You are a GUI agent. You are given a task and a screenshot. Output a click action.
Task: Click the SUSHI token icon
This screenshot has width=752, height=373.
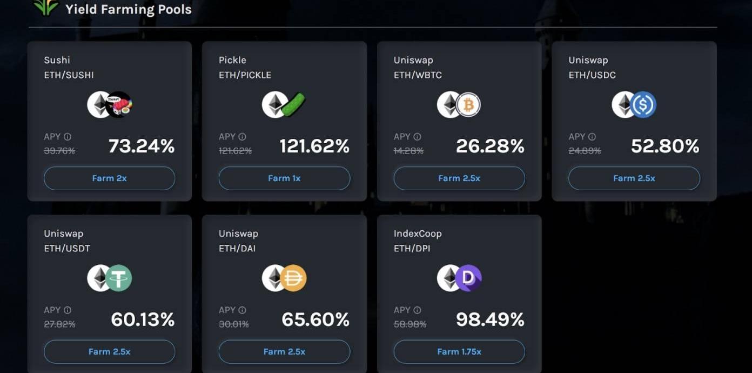point(120,105)
